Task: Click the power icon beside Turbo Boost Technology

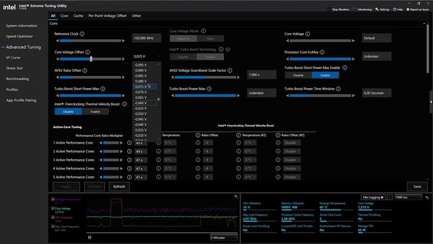Action: [x=227, y=49]
